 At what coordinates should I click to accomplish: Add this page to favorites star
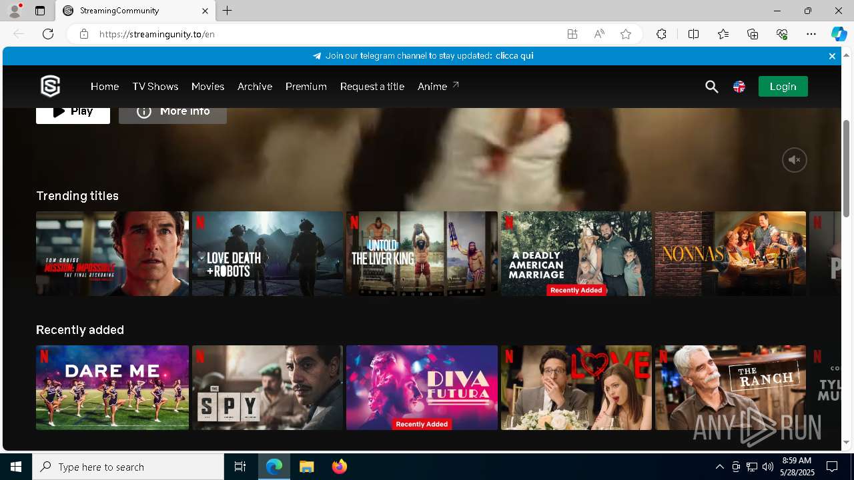626,34
